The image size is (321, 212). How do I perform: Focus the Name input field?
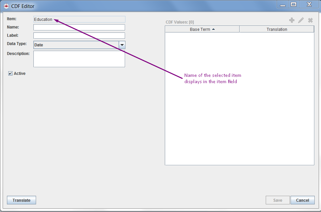click(79, 27)
